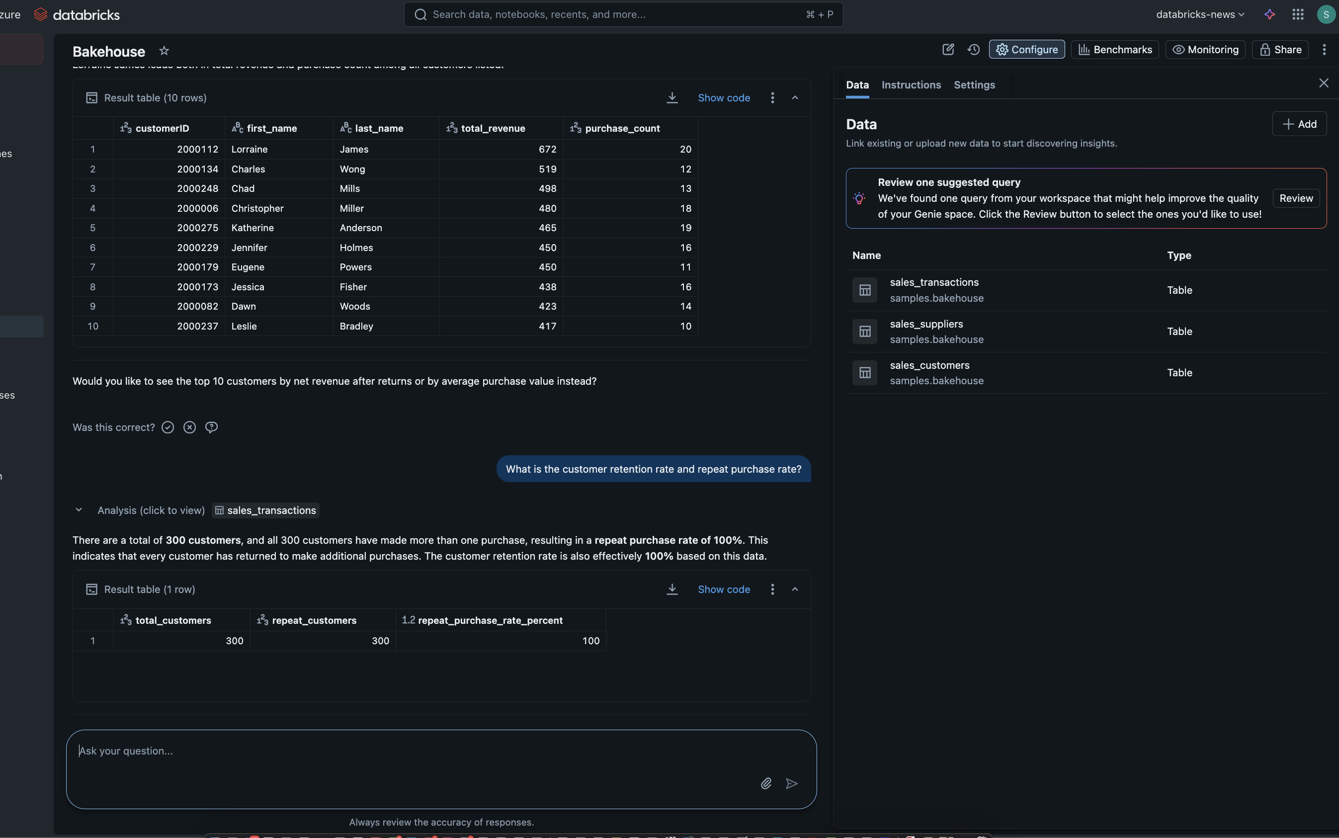1339x838 pixels.
Task: Review the suggested query
Action: [1296, 198]
